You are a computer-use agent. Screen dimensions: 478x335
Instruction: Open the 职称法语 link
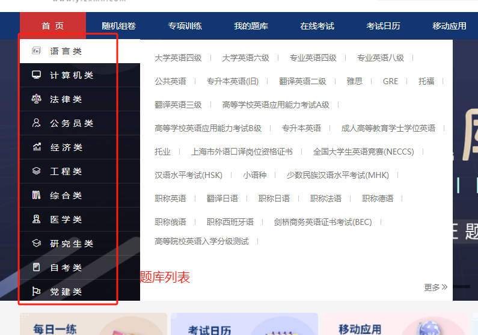coord(326,198)
